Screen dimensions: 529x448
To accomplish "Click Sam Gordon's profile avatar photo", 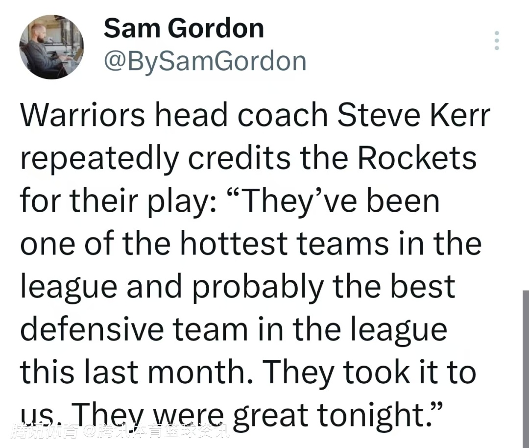I will [51, 47].
